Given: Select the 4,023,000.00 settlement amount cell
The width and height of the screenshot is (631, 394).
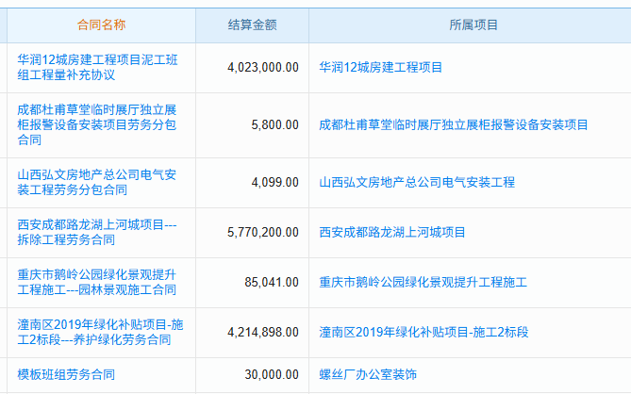Looking at the screenshot, I should (x=263, y=68).
